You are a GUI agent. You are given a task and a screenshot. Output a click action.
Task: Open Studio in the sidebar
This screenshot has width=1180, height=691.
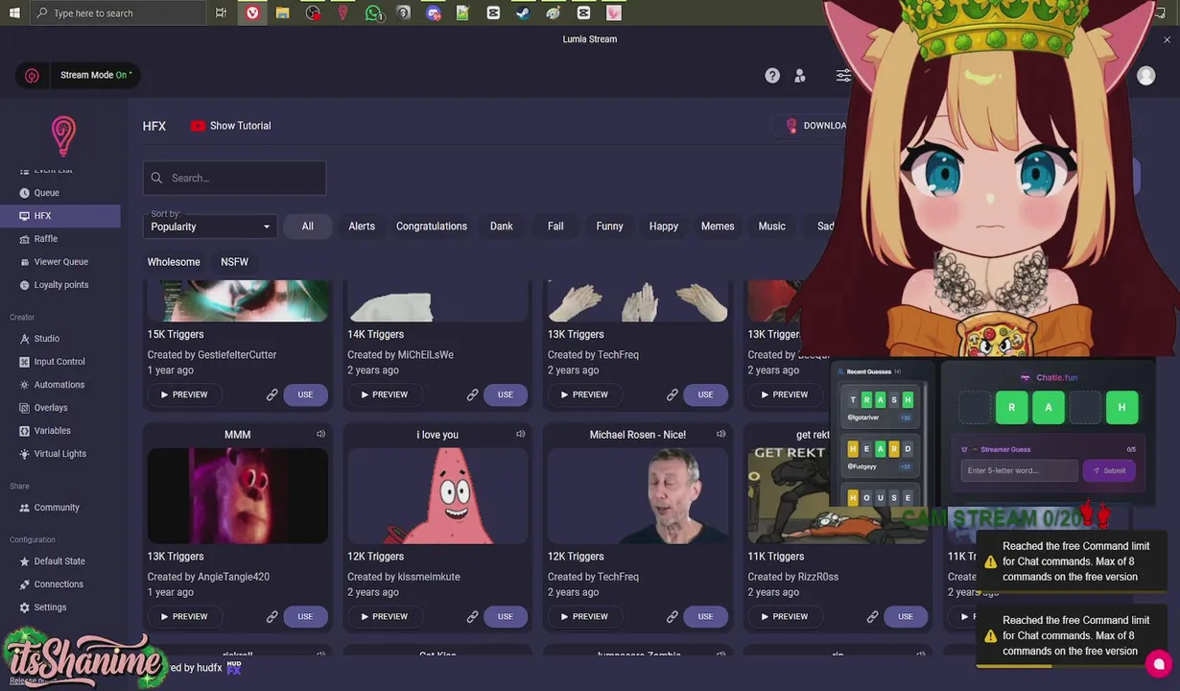click(x=59, y=339)
